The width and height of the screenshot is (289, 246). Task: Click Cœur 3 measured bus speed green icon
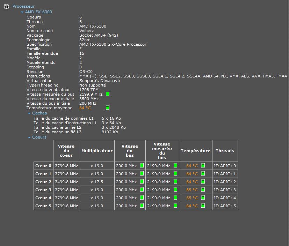coord(175,190)
